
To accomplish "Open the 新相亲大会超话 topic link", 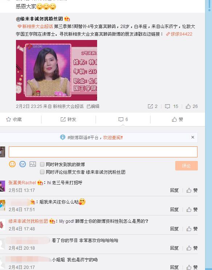I will [35, 26].
